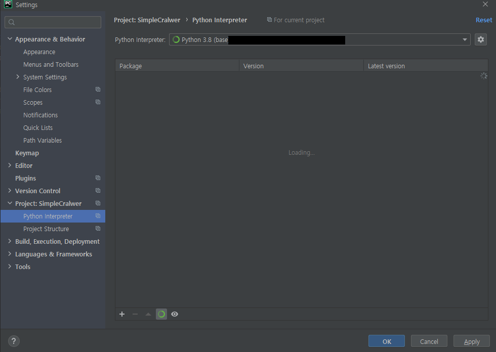
Task: Click Project: SimpleCralwer breadcrumb
Action: [147, 20]
